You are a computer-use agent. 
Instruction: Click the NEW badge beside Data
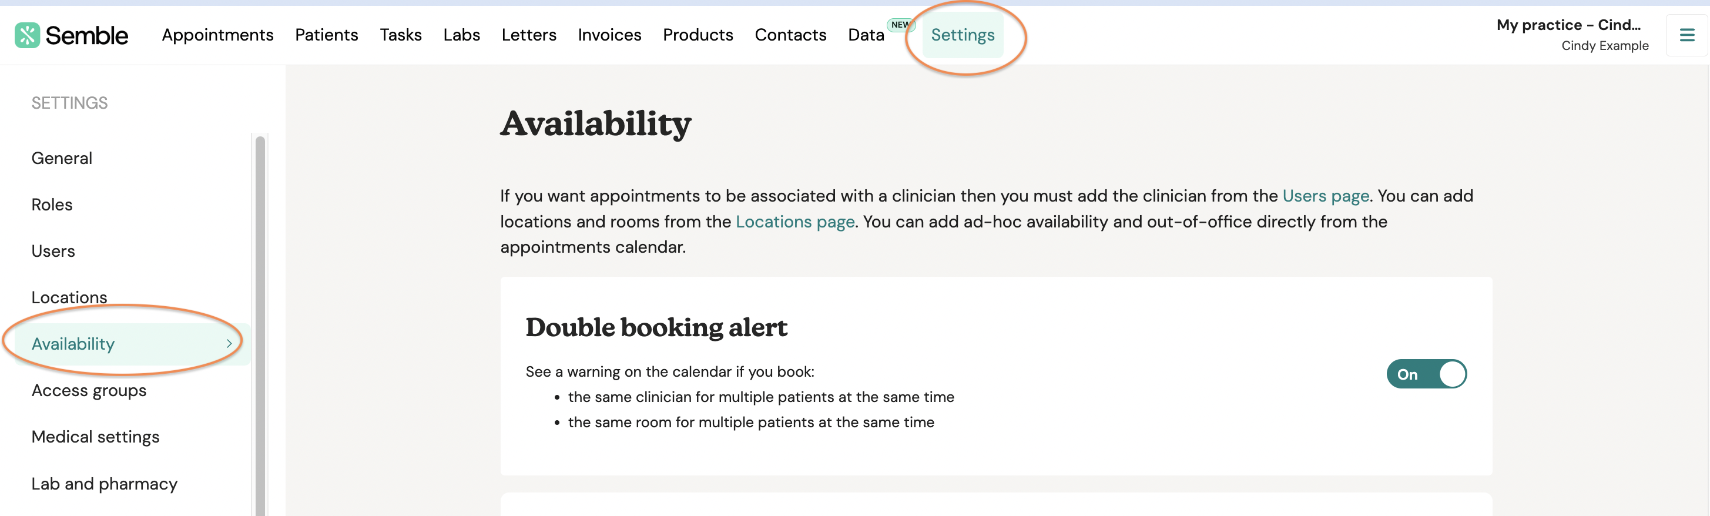coord(901,25)
